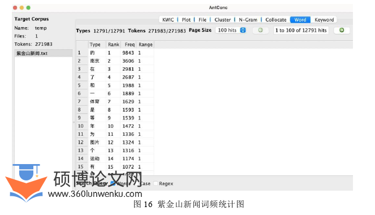Open the File tab
Image resolution: width=375 pixels, height=215 pixels.
point(202,20)
